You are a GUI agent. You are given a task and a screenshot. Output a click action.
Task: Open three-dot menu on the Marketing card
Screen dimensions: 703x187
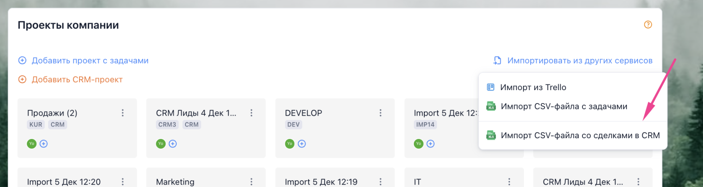point(251,182)
